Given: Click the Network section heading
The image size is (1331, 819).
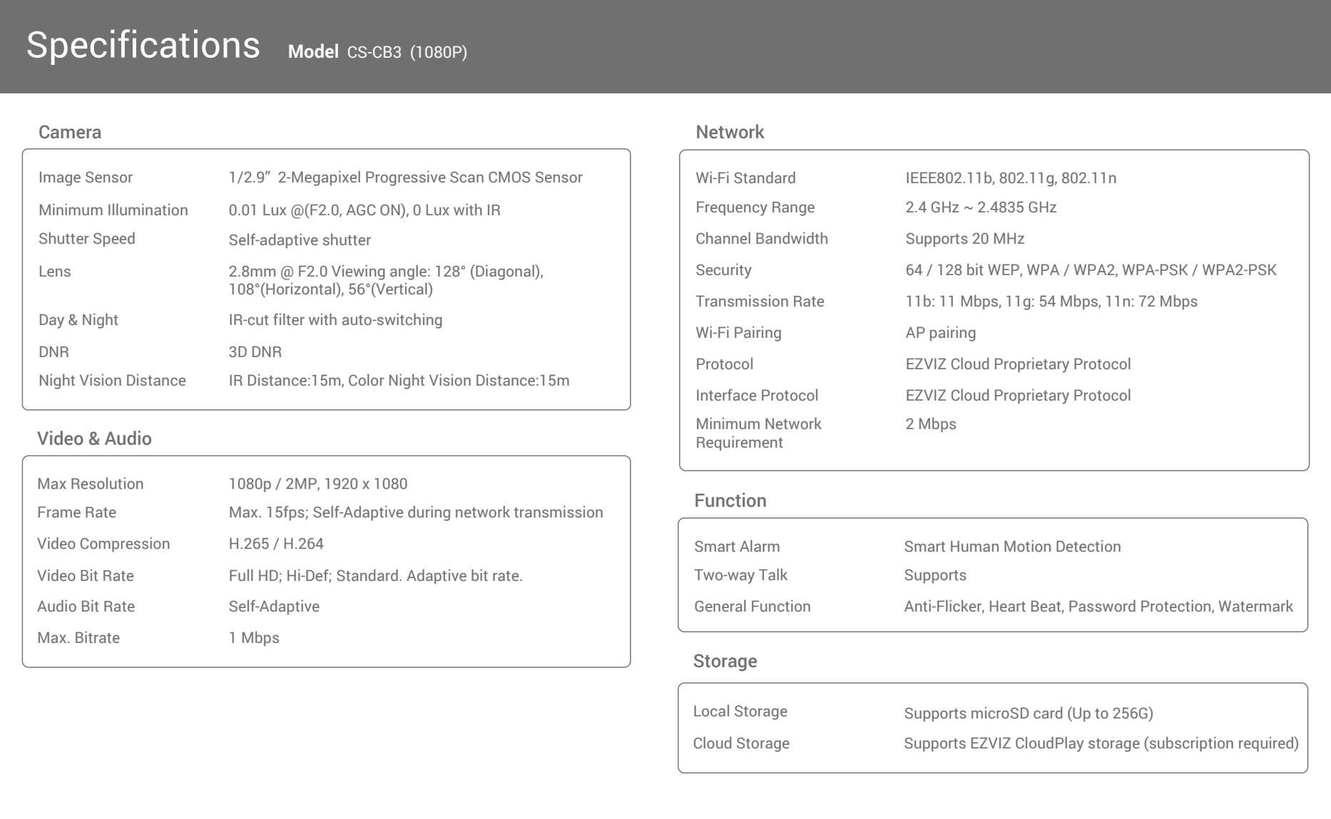Looking at the screenshot, I should tap(730, 132).
